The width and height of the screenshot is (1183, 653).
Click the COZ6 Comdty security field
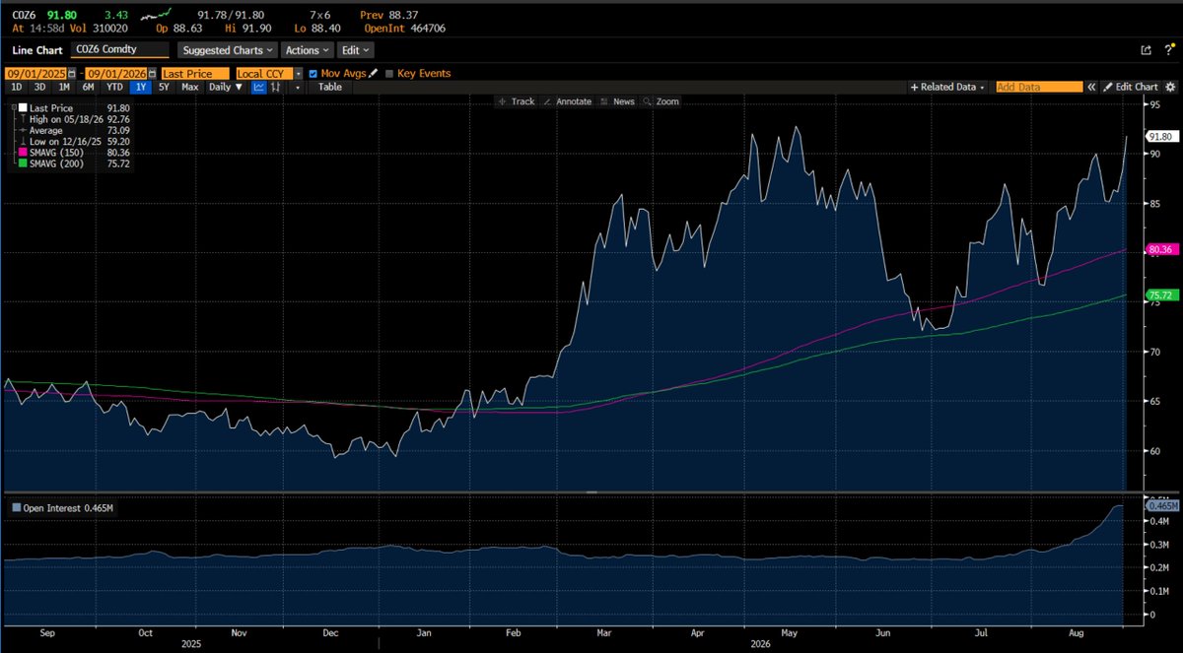coord(120,50)
